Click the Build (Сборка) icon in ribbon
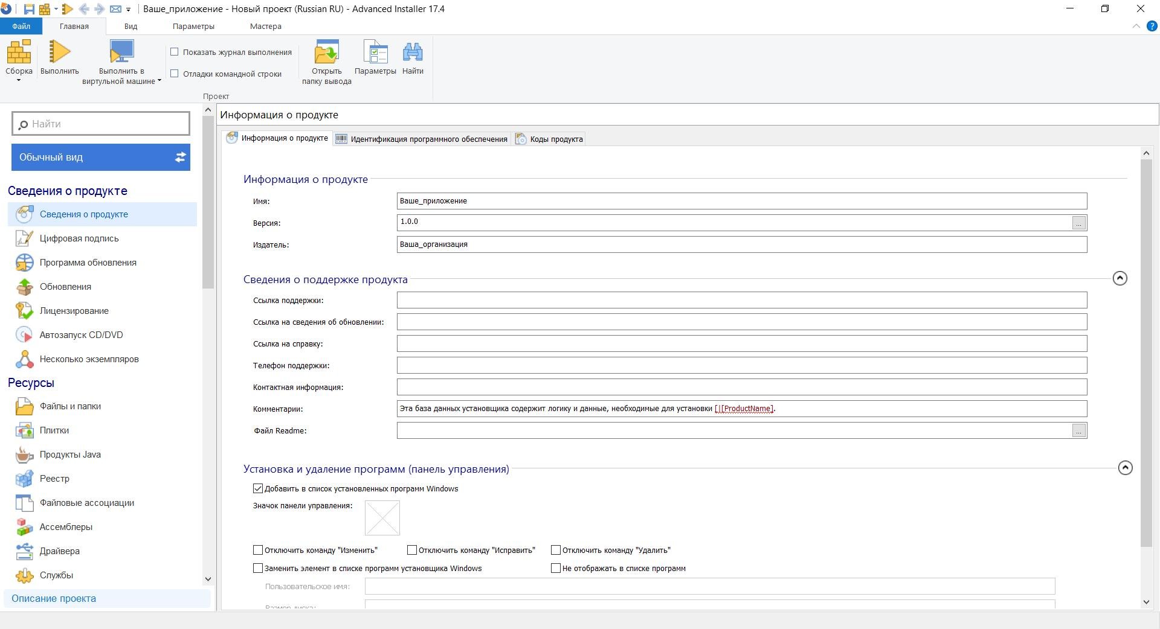Screen dimensions: 1160x629 click(x=19, y=53)
